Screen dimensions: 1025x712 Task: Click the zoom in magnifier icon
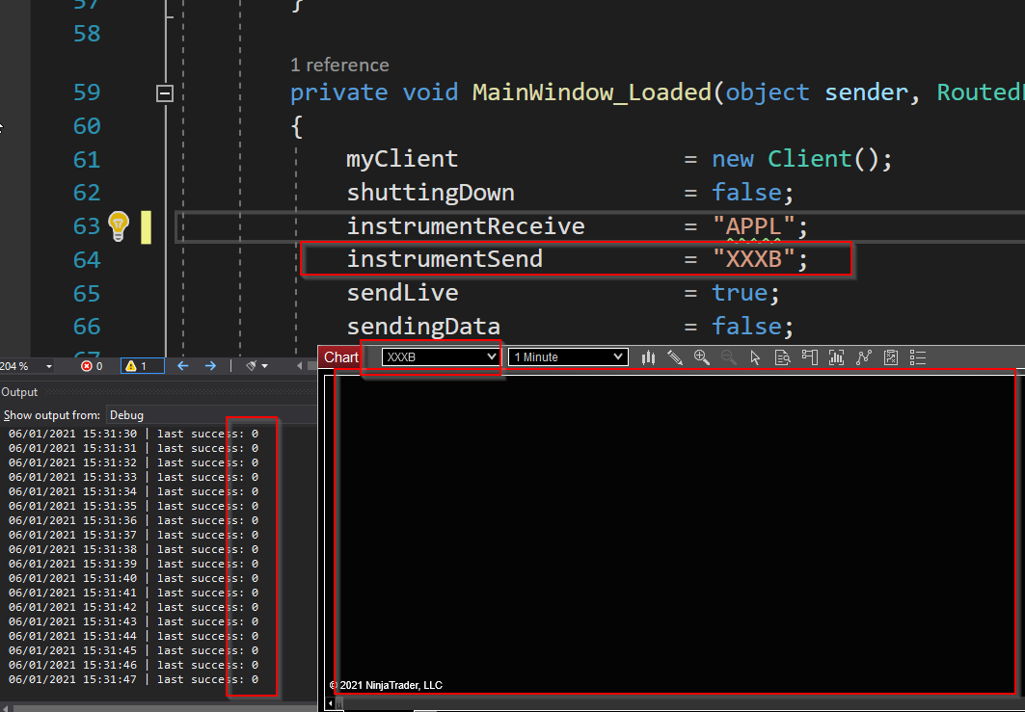coord(701,357)
